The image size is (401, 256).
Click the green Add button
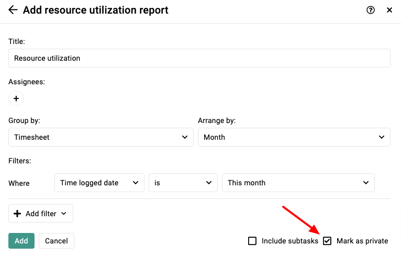tap(21, 241)
